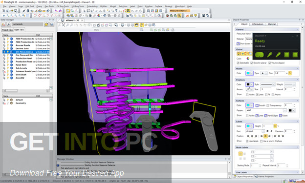
Task: Open the Scheduling menu
Action: point(92,6)
